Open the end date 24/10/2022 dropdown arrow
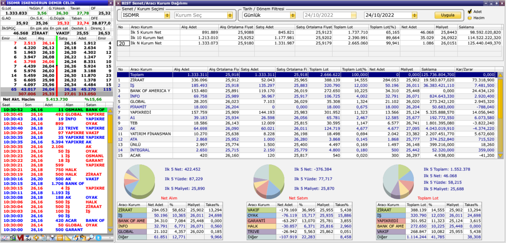 tap(414, 15)
